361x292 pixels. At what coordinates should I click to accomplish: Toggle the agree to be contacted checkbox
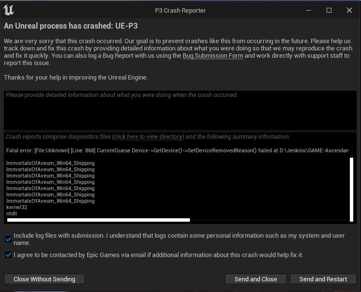[x=8, y=255]
